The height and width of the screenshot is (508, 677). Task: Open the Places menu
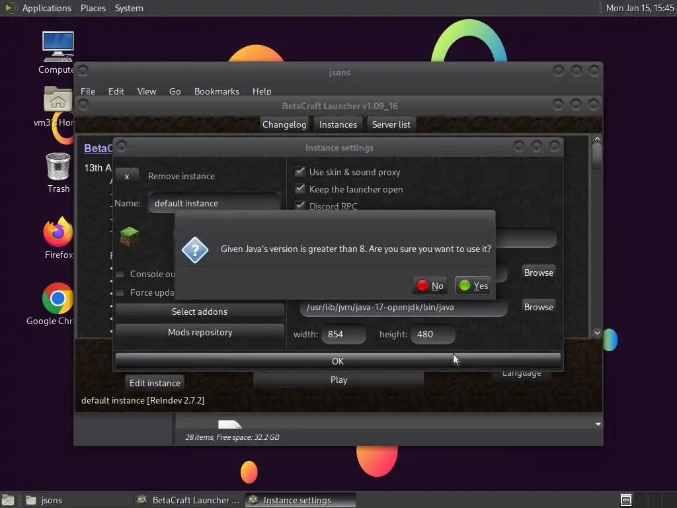click(93, 8)
